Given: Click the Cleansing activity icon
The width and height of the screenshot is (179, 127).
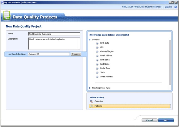Looking at the screenshot, I should pos(91,101).
